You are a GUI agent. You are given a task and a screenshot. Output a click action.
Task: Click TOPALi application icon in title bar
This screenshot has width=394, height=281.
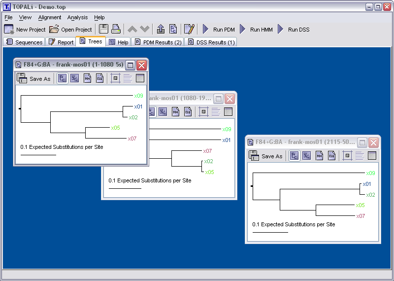[x=7, y=7]
